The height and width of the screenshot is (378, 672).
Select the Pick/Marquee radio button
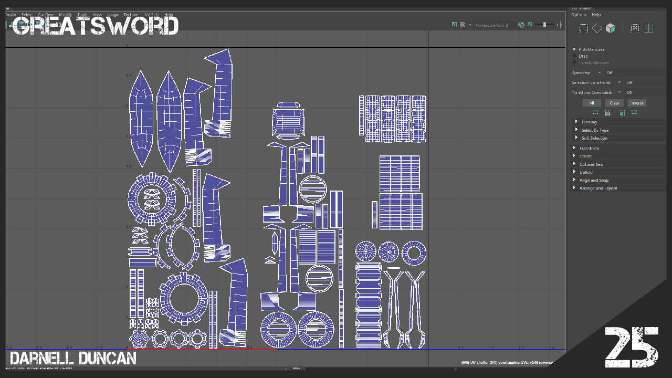(x=574, y=49)
